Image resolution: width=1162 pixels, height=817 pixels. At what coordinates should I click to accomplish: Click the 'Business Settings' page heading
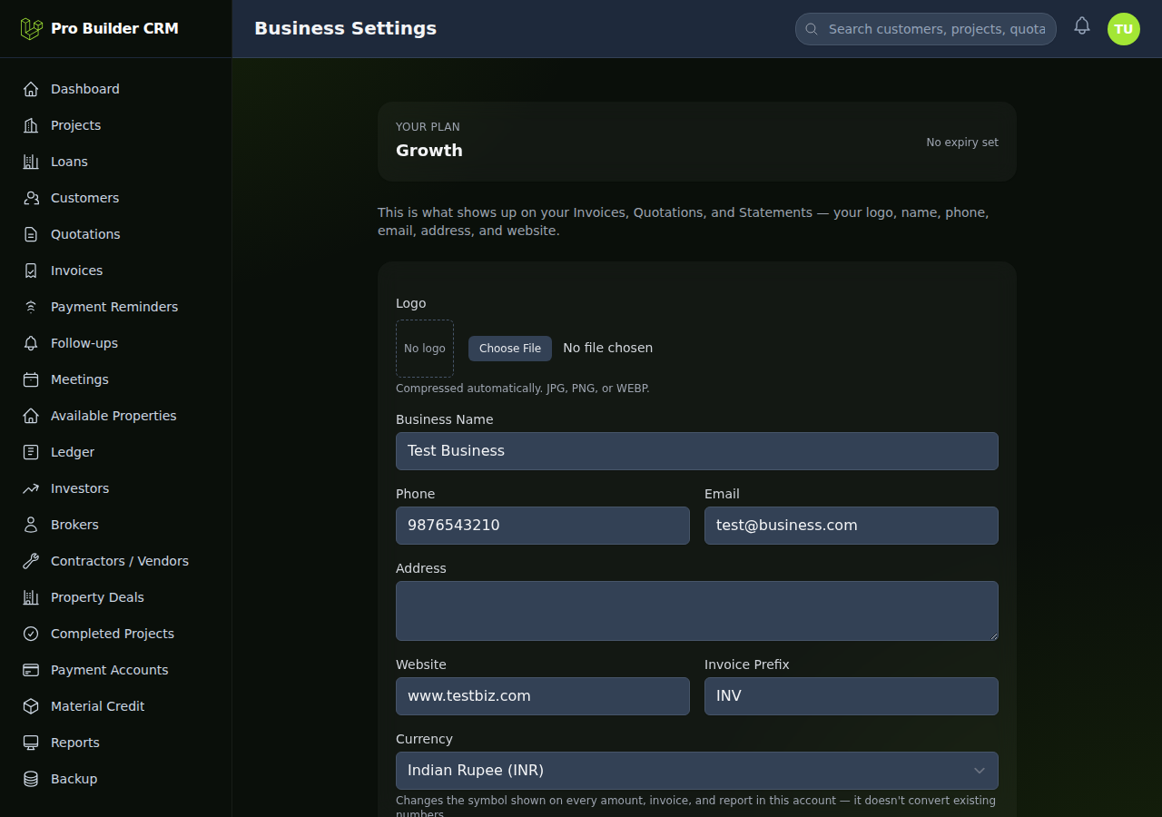[x=345, y=28]
